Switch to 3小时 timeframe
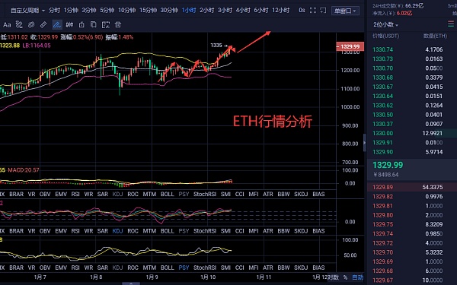This screenshot has height=285, width=457. (225, 11)
